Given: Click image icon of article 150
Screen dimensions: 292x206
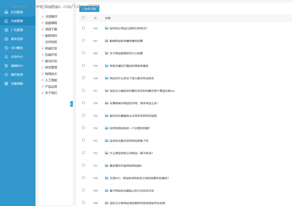Looking at the screenshot, I should click(x=107, y=178).
